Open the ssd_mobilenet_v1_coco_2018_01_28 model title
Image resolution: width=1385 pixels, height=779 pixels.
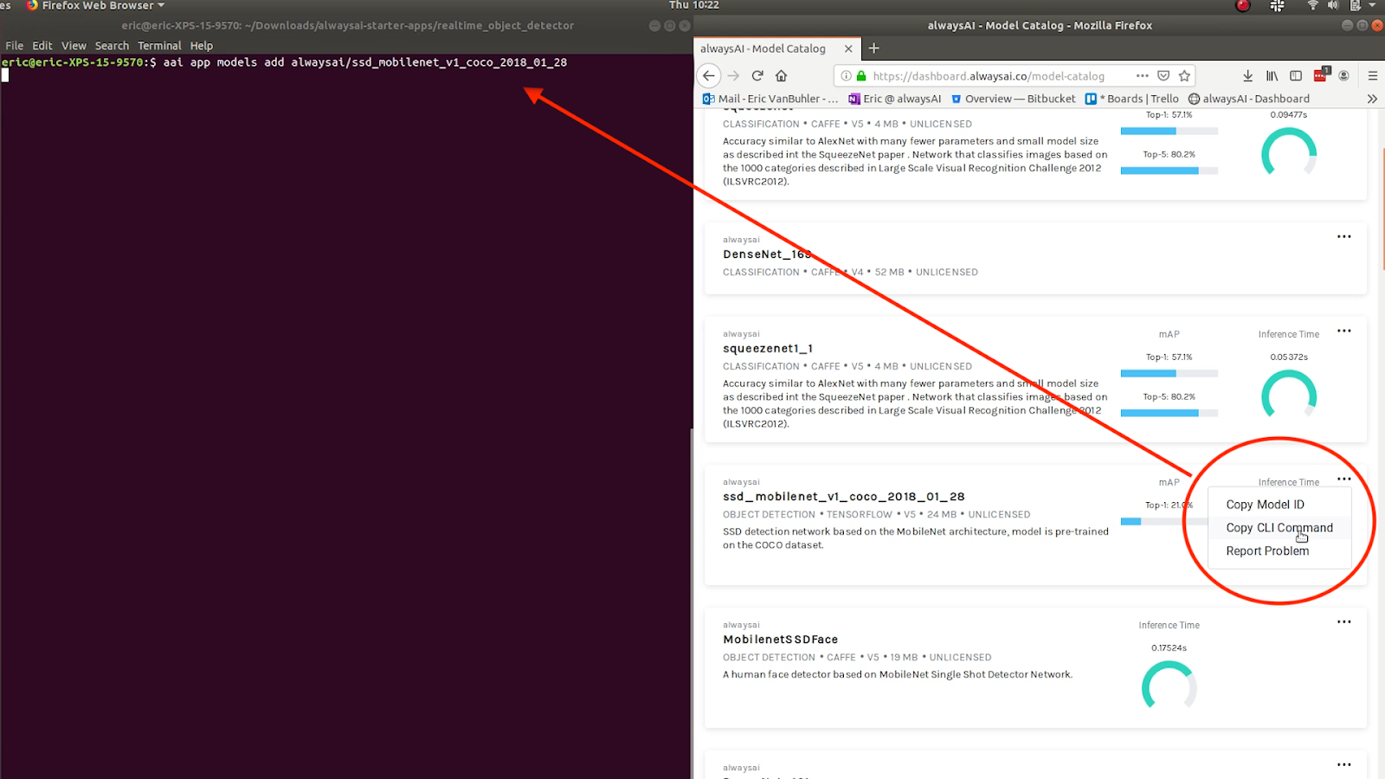click(843, 497)
